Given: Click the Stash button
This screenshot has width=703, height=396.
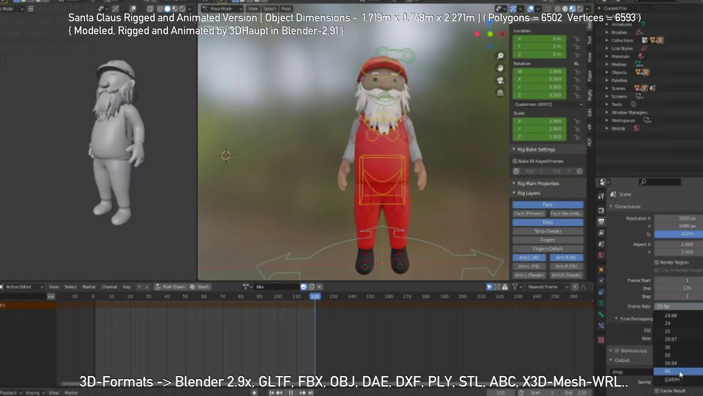Looking at the screenshot, I should [199, 287].
